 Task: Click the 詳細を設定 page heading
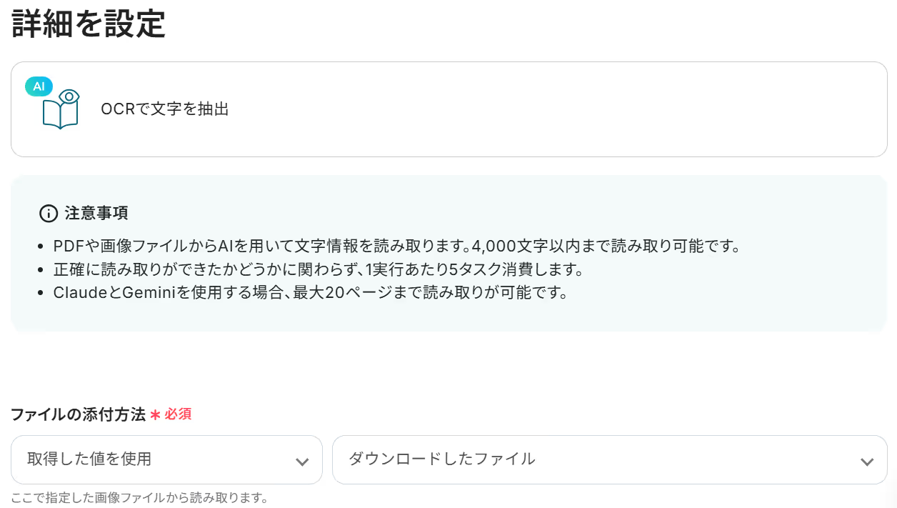(89, 24)
